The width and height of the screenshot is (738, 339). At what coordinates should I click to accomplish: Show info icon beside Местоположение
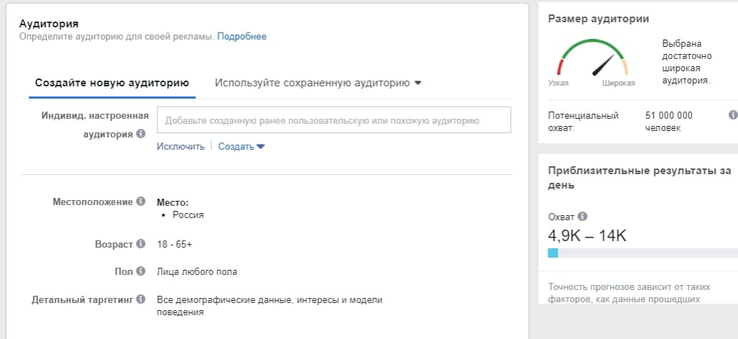pos(141,202)
